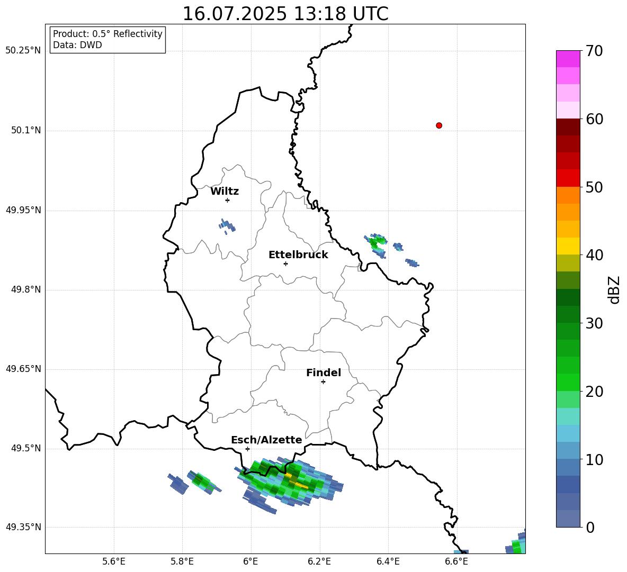Click the Wiltz station cross marker

[228, 200]
